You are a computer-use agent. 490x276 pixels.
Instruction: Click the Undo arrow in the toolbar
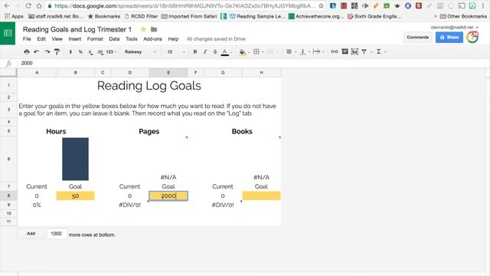click(x=37, y=51)
